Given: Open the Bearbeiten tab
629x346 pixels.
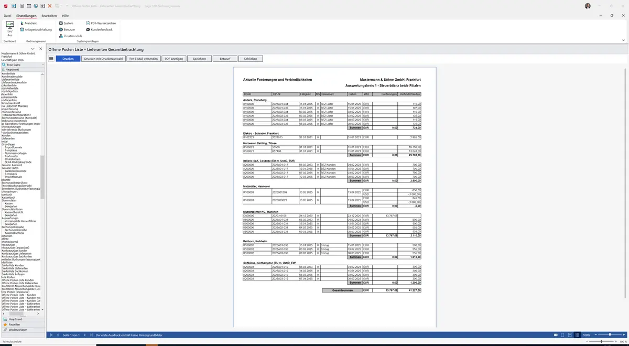Looking at the screenshot, I should [x=49, y=16].
